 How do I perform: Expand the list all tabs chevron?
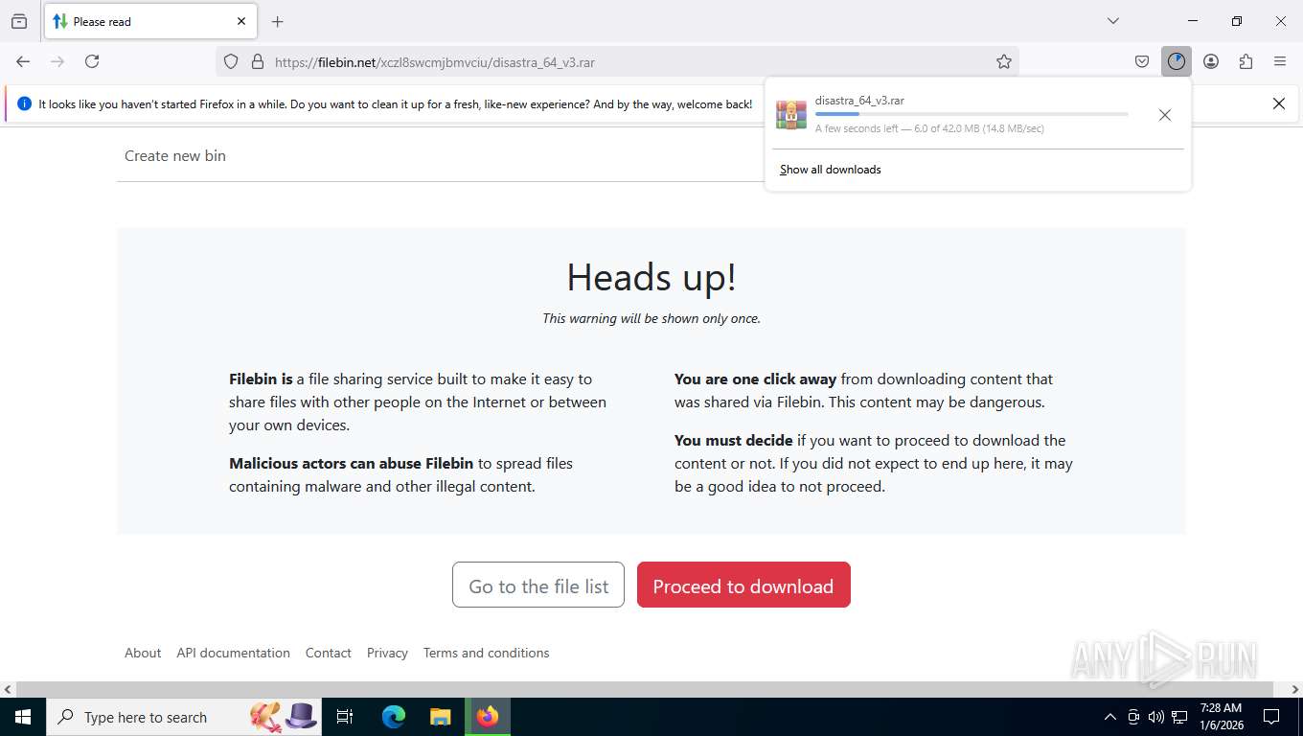click(x=1113, y=21)
